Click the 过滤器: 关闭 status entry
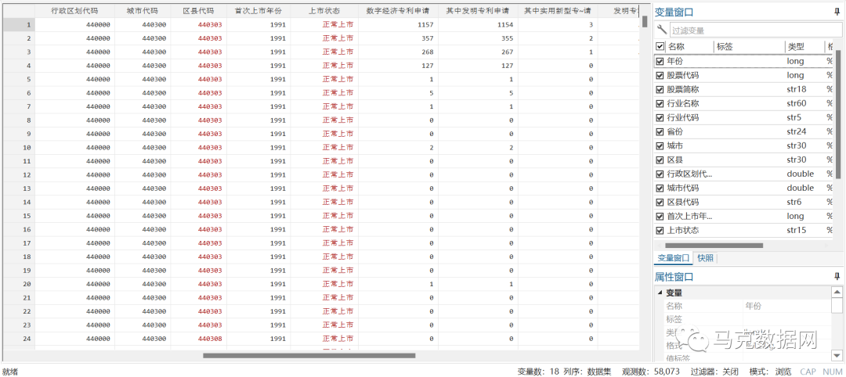The image size is (846, 377). (x=714, y=371)
